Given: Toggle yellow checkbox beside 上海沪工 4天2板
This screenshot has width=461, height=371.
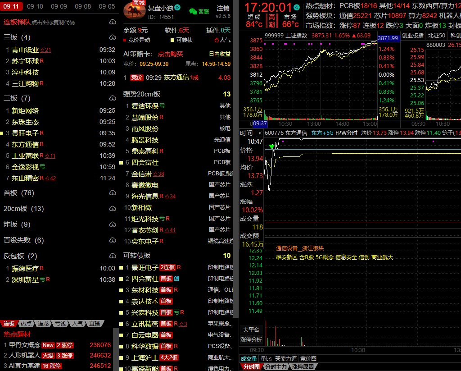Looking at the screenshot, I should 121,358.
